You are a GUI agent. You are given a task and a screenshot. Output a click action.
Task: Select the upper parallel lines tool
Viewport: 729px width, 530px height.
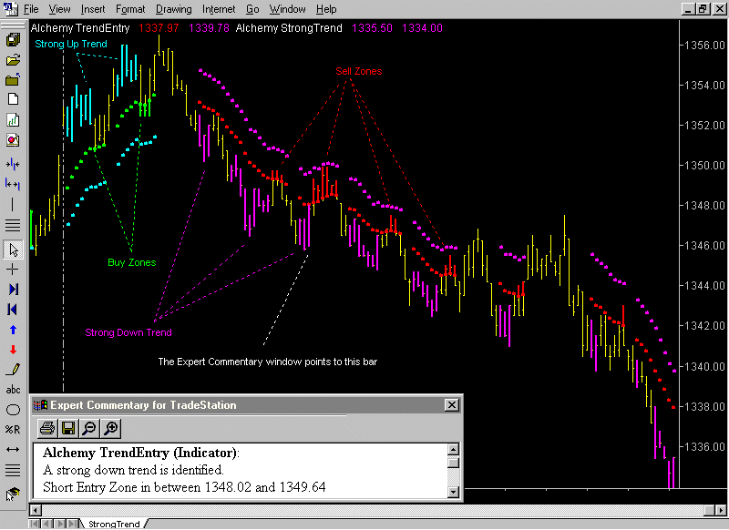tap(13, 225)
